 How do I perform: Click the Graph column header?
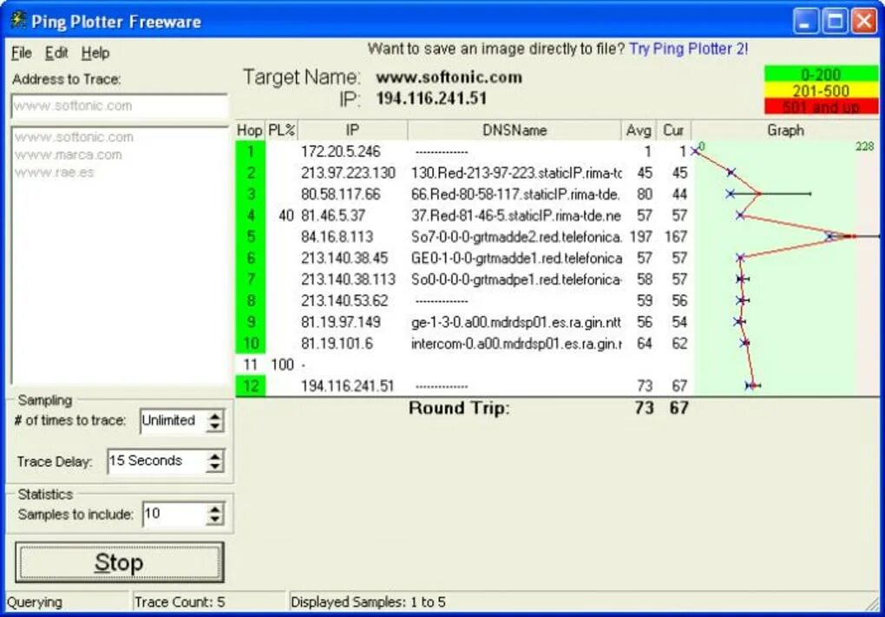(785, 130)
